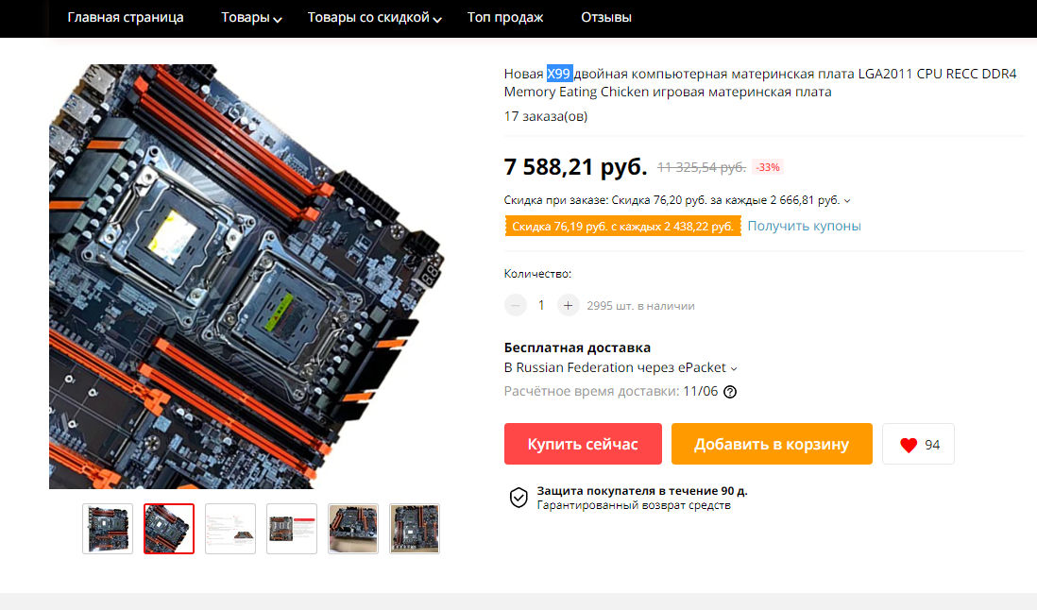Viewport: 1037px width, 610px height.
Task: Increase quantity with the plus button
Action: click(568, 305)
